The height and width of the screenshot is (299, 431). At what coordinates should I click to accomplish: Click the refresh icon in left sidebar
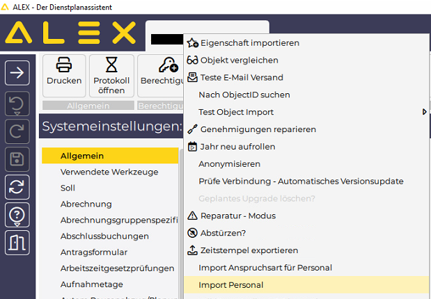[17, 186]
